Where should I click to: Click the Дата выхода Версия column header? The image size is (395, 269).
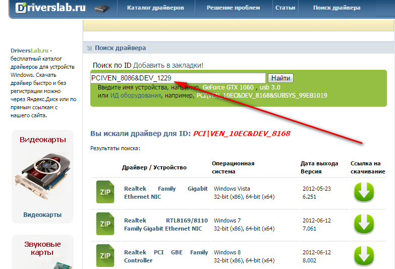tap(319, 167)
